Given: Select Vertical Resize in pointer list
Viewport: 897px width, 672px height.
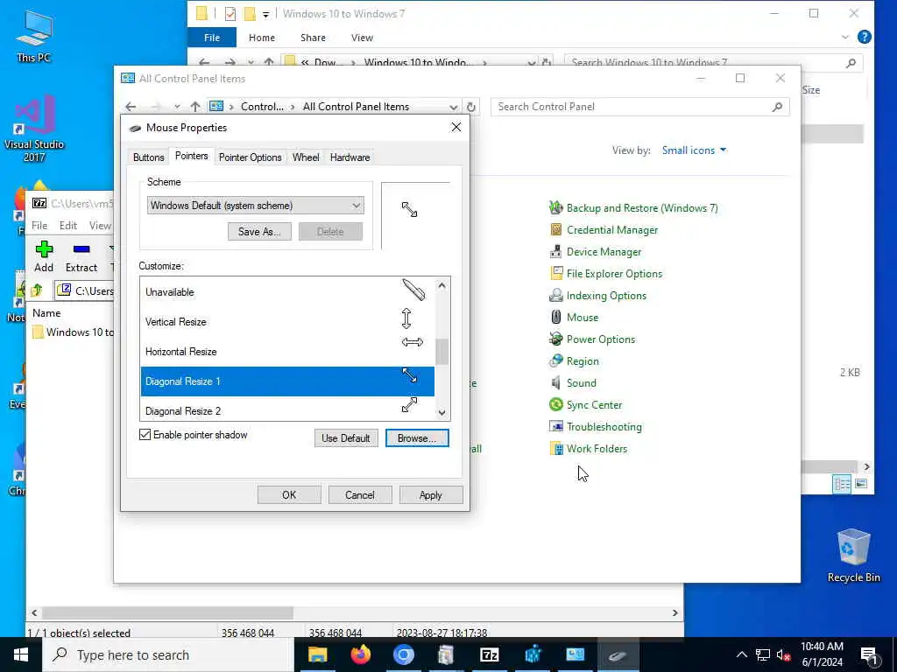Looking at the screenshot, I should click(x=287, y=322).
